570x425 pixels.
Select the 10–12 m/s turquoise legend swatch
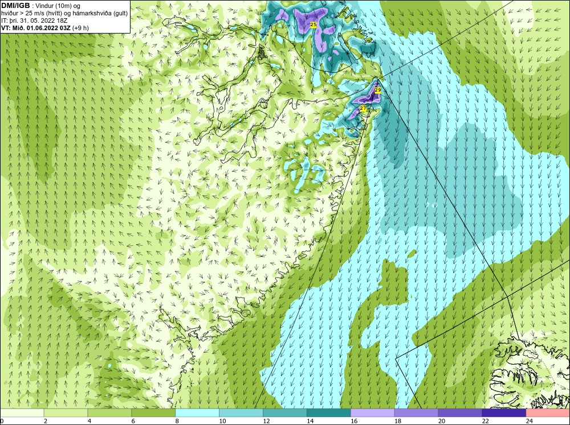pos(241,412)
